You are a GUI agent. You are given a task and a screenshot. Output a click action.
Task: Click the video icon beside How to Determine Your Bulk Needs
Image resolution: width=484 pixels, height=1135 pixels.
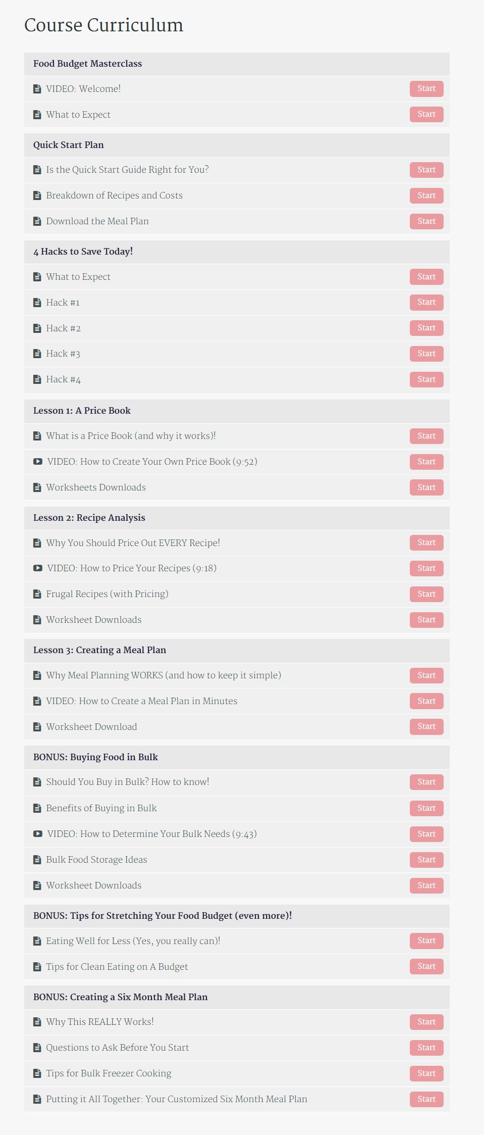(x=37, y=833)
